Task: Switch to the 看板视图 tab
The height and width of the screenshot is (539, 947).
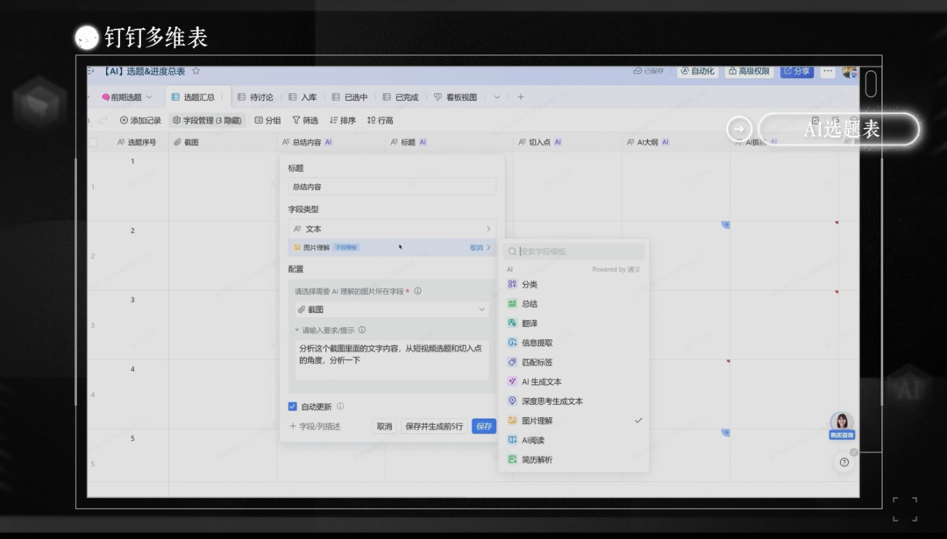Action: coord(455,96)
